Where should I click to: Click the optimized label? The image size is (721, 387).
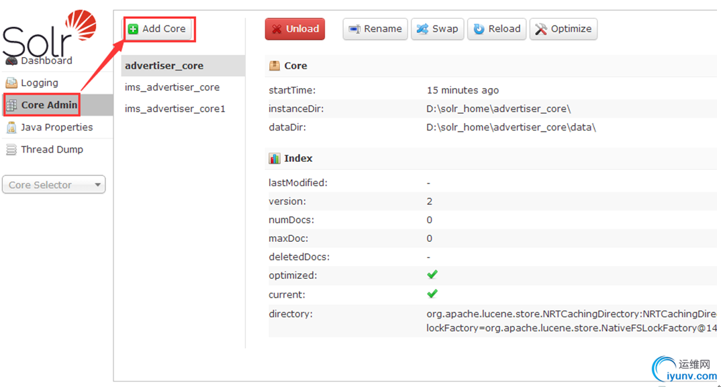click(293, 275)
